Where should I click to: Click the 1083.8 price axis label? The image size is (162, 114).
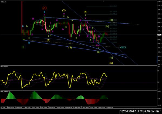tap(159, 44)
